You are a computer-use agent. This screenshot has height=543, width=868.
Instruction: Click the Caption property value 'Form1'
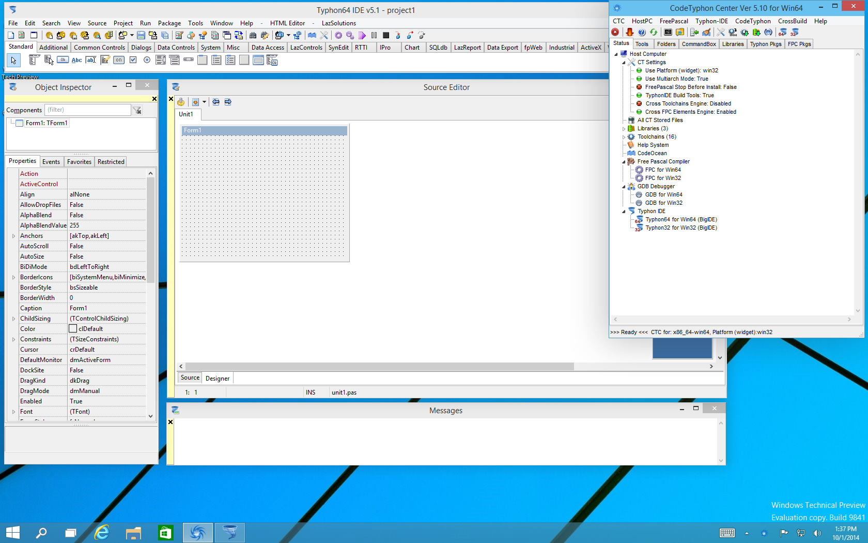click(106, 308)
